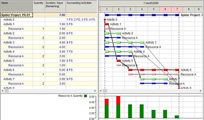The height and width of the screenshot is (120, 204).
Task: Click the Activity 0 red milestone diamond
Action: [x=105, y=20]
